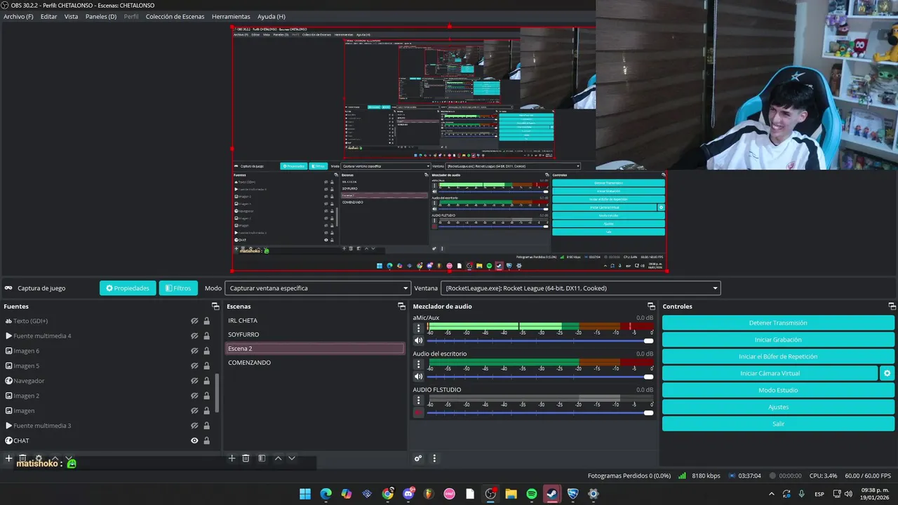Screen dimensions: 898x505
Task: Open Propiedades for the selected source
Action: 128,288
